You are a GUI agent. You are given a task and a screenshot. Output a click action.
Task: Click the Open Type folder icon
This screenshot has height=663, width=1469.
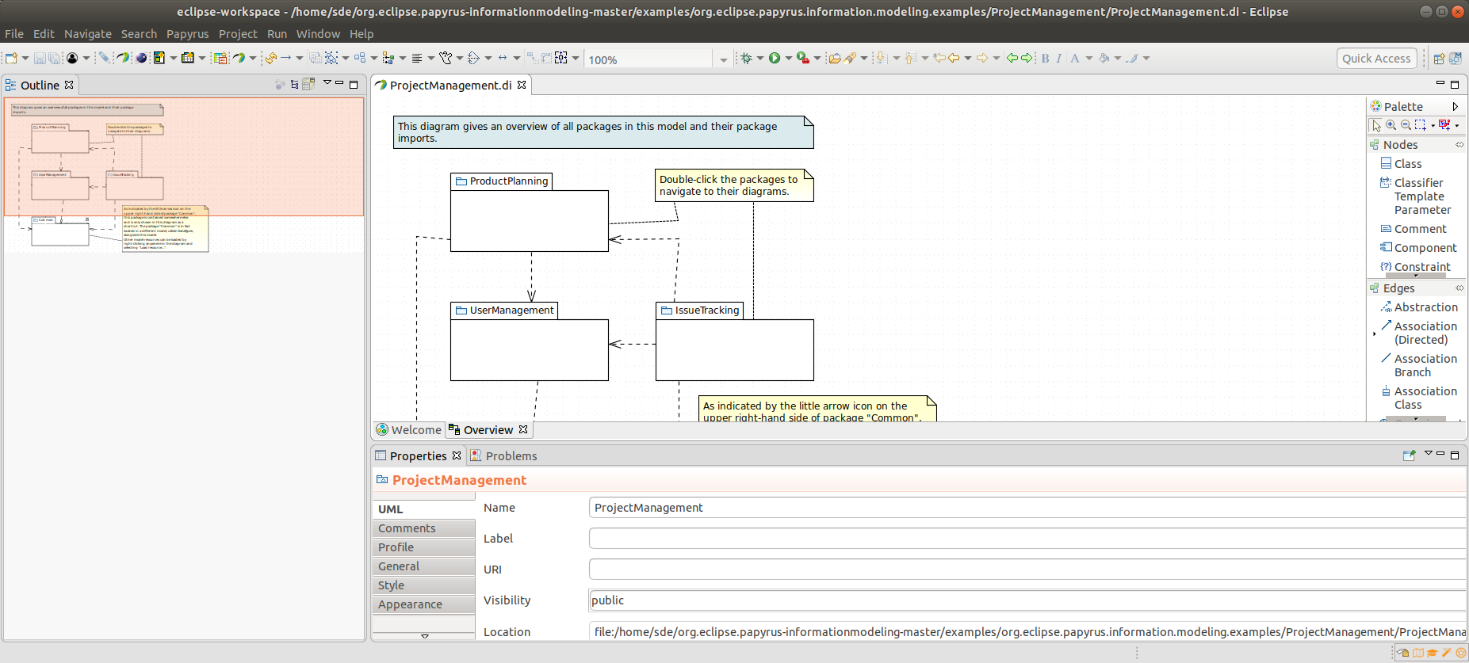tap(834, 58)
